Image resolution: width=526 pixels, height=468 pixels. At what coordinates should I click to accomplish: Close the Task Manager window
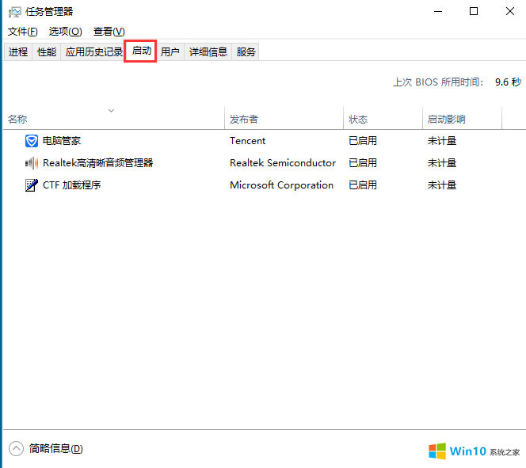(510, 11)
